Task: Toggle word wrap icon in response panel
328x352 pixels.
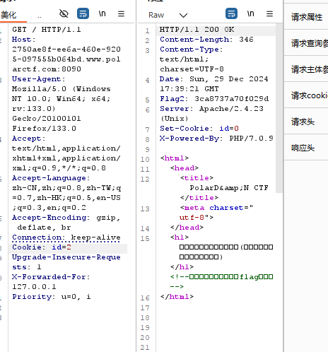Action: 231,13
